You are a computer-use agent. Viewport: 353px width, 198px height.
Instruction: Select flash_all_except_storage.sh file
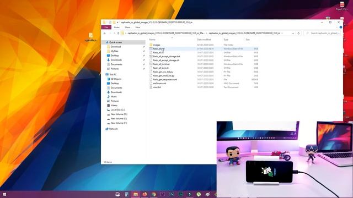pos(166,60)
